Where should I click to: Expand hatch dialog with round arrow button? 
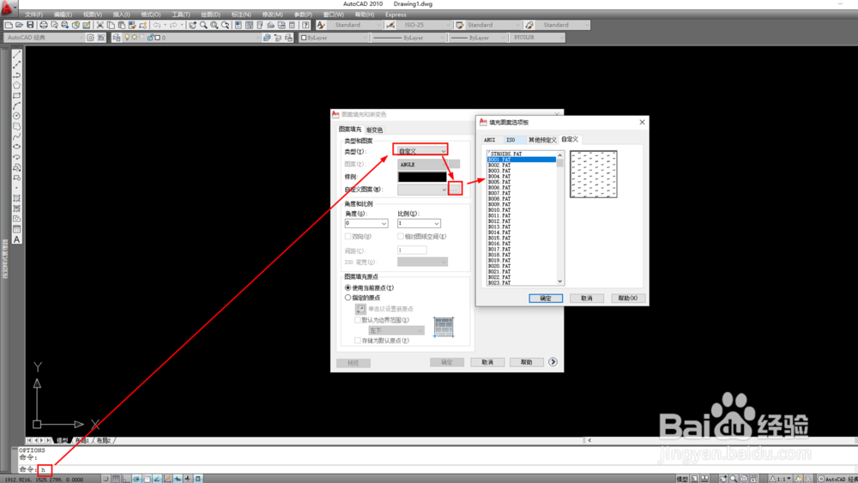(553, 361)
